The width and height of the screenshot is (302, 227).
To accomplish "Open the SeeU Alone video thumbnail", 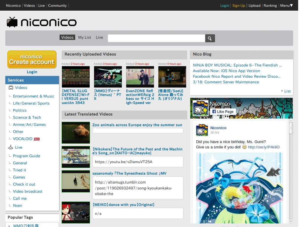I will coord(172,77).
